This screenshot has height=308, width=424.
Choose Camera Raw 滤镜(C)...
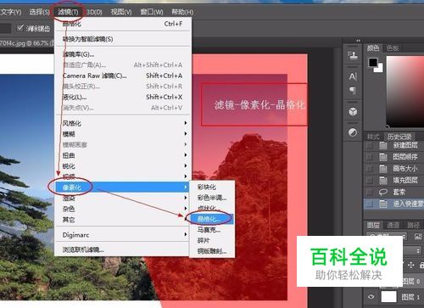pyautogui.click(x=123, y=76)
